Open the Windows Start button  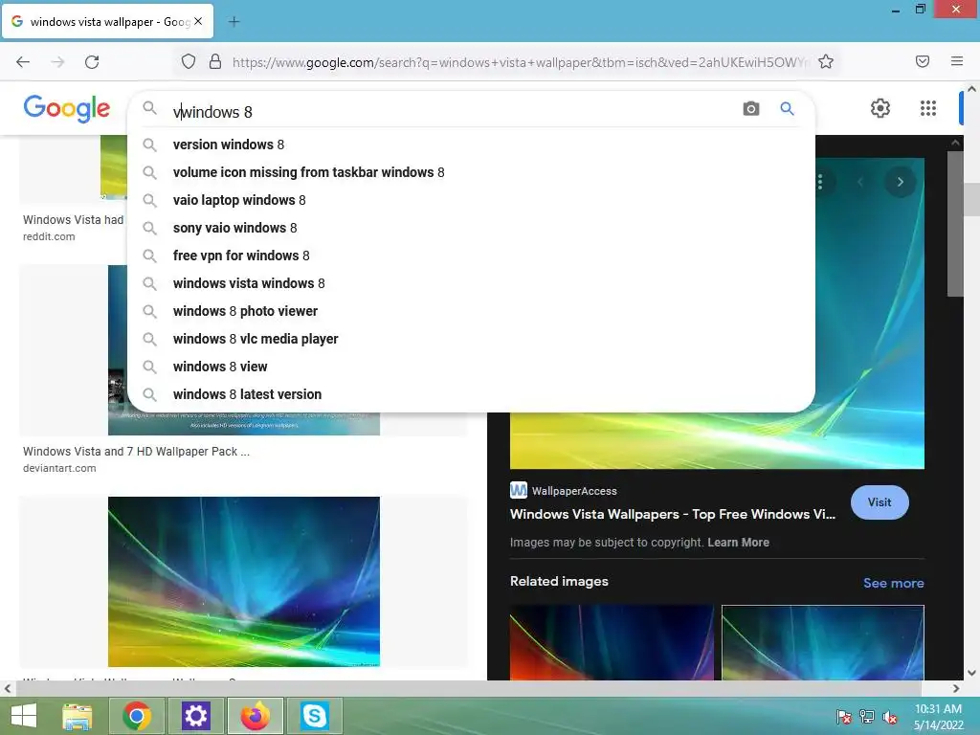click(x=23, y=716)
